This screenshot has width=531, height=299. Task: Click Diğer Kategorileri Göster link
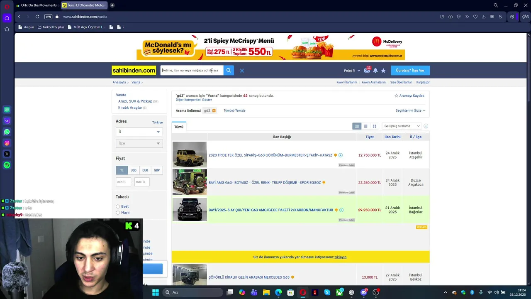point(194,100)
